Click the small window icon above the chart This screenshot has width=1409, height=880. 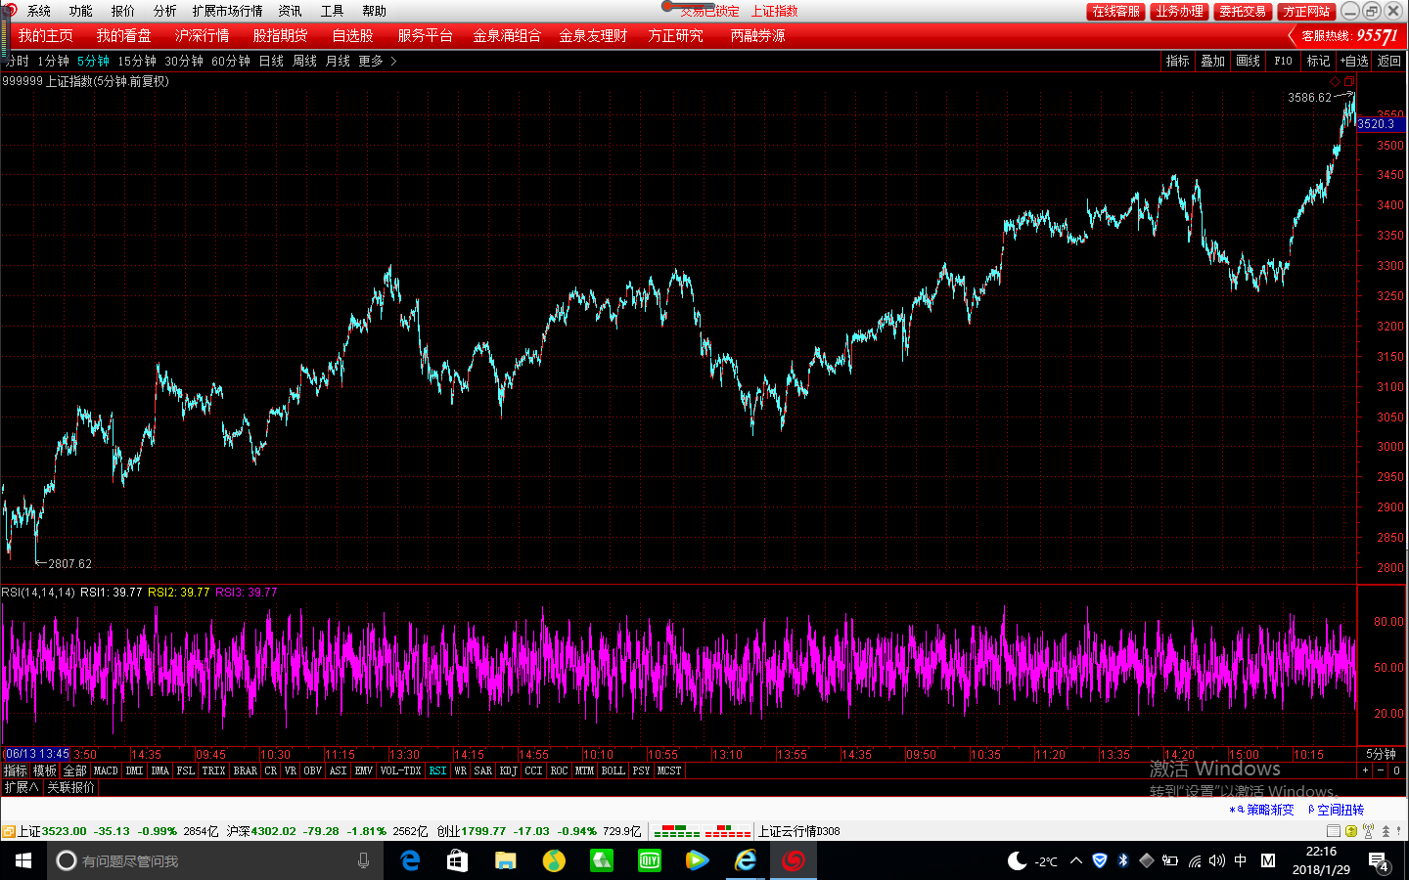pos(1349,81)
